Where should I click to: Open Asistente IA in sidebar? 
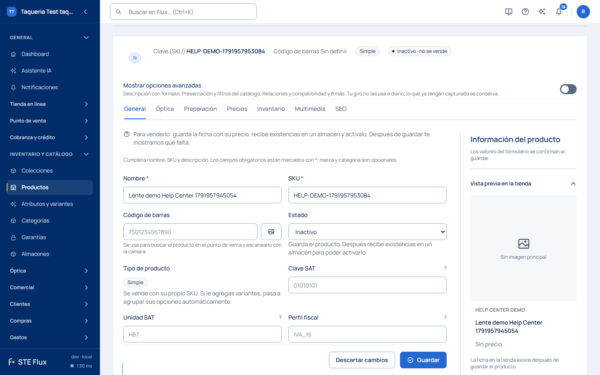[x=50, y=71]
